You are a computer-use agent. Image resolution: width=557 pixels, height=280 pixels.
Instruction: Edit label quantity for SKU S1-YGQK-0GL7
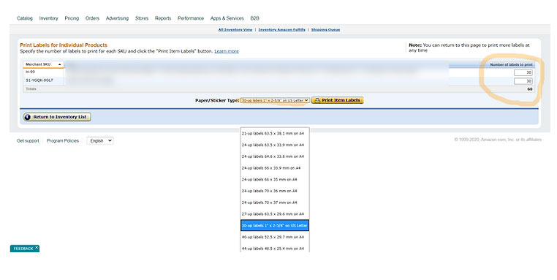(x=523, y=81)
